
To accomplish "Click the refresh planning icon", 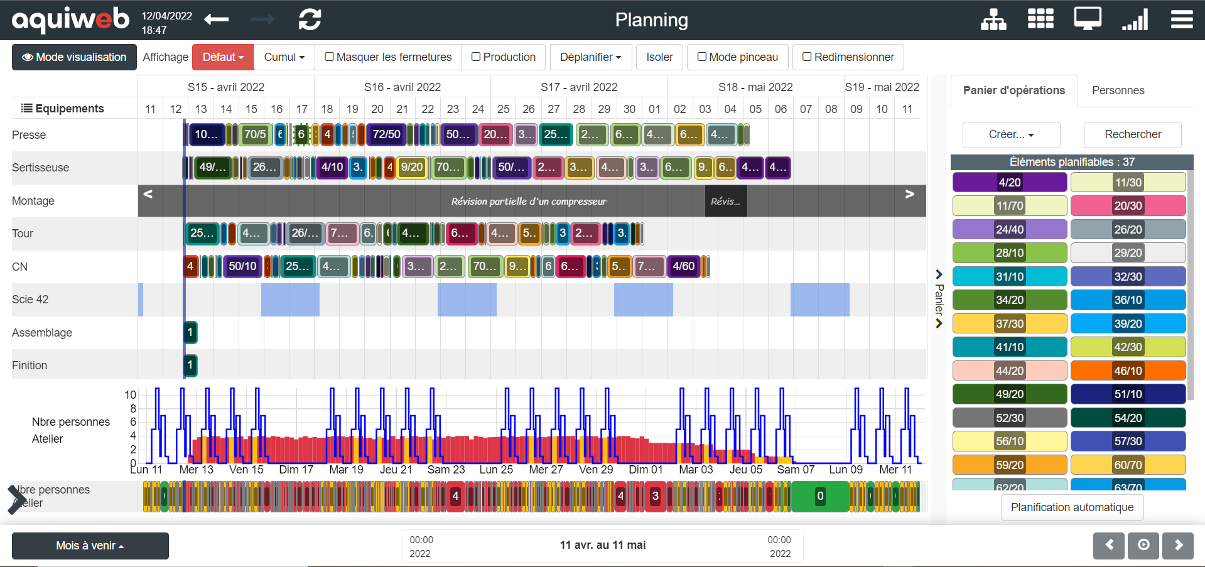I will [x=310, y=19].
